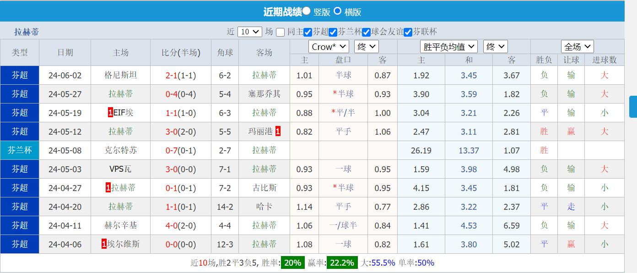This screenshot has height=273, width=637.
Task: Uncheck the 芬兰杯 checkbox
Action: (x=334, y=32)
